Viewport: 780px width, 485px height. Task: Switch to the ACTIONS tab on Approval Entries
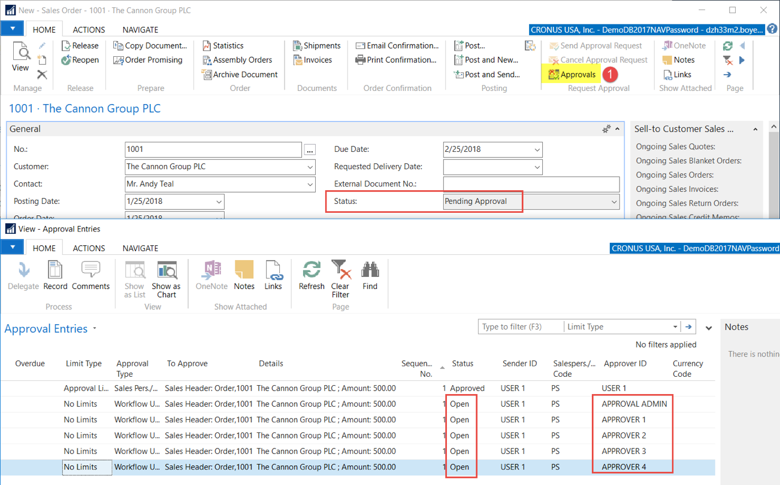[89, 248]
